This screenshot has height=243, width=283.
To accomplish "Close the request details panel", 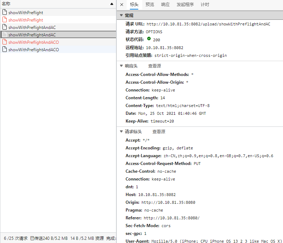I will 122,5.
